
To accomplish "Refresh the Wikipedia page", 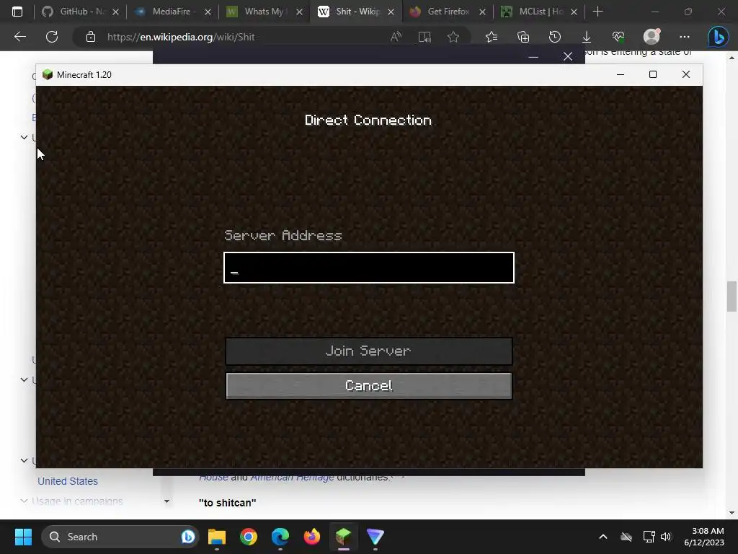I will [x=52, y=37].
